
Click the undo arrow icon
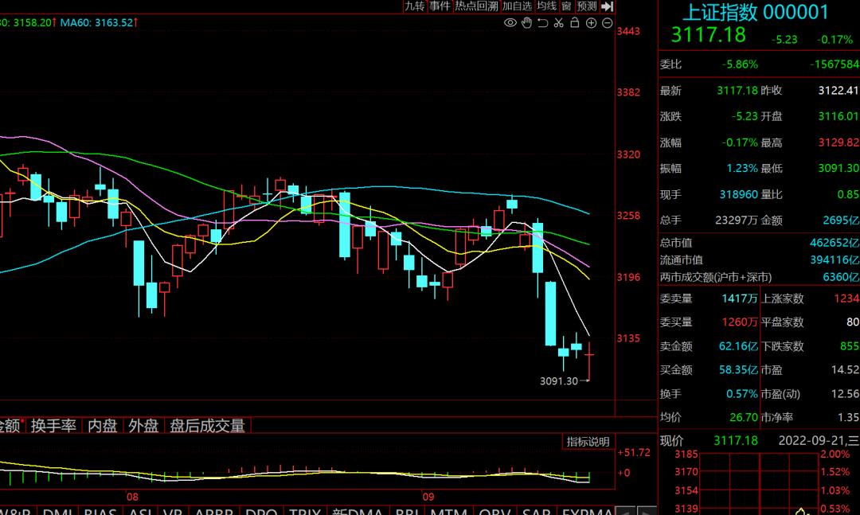(x=542, y=23)
